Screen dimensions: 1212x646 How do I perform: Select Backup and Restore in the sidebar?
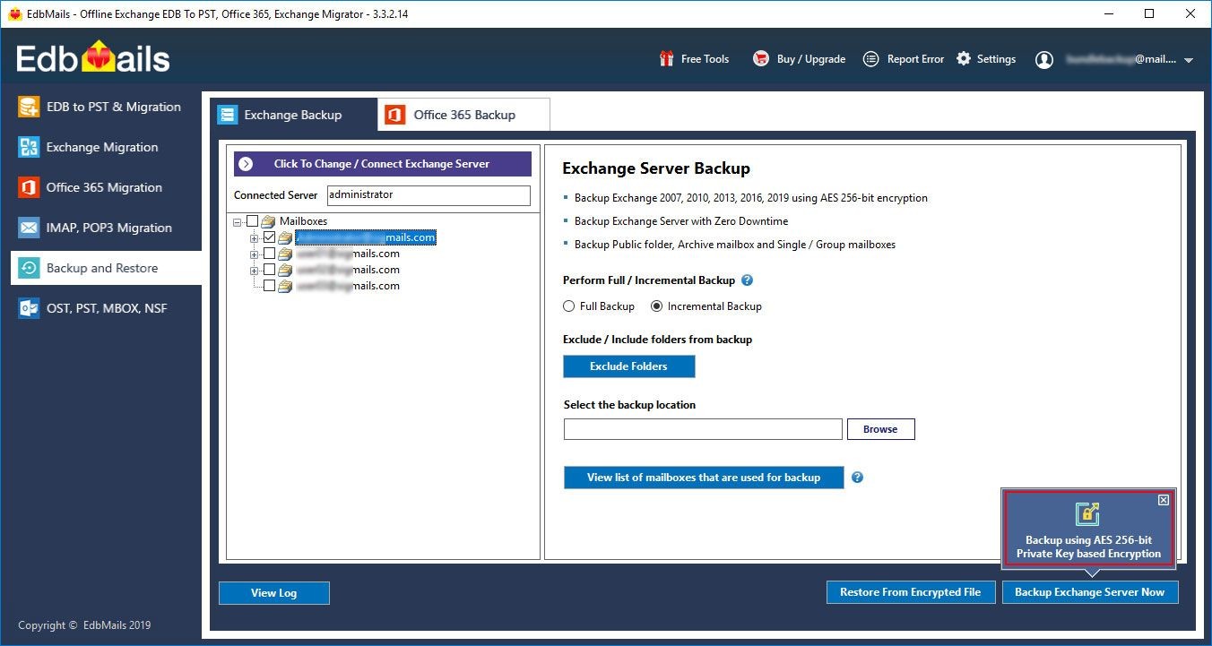(x=106, y=268)
